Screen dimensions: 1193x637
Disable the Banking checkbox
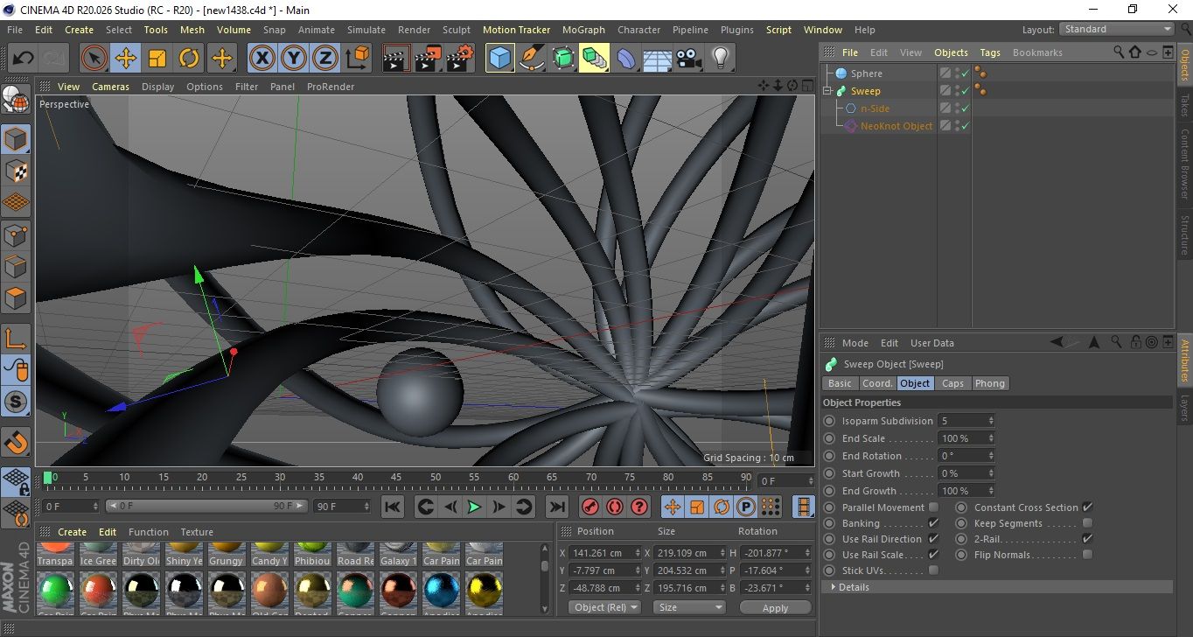pos(933,523)
